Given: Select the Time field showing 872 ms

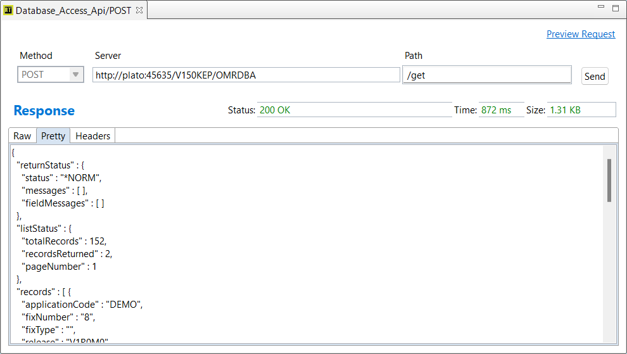Looking at the screenshot, I should coord(500,110).
